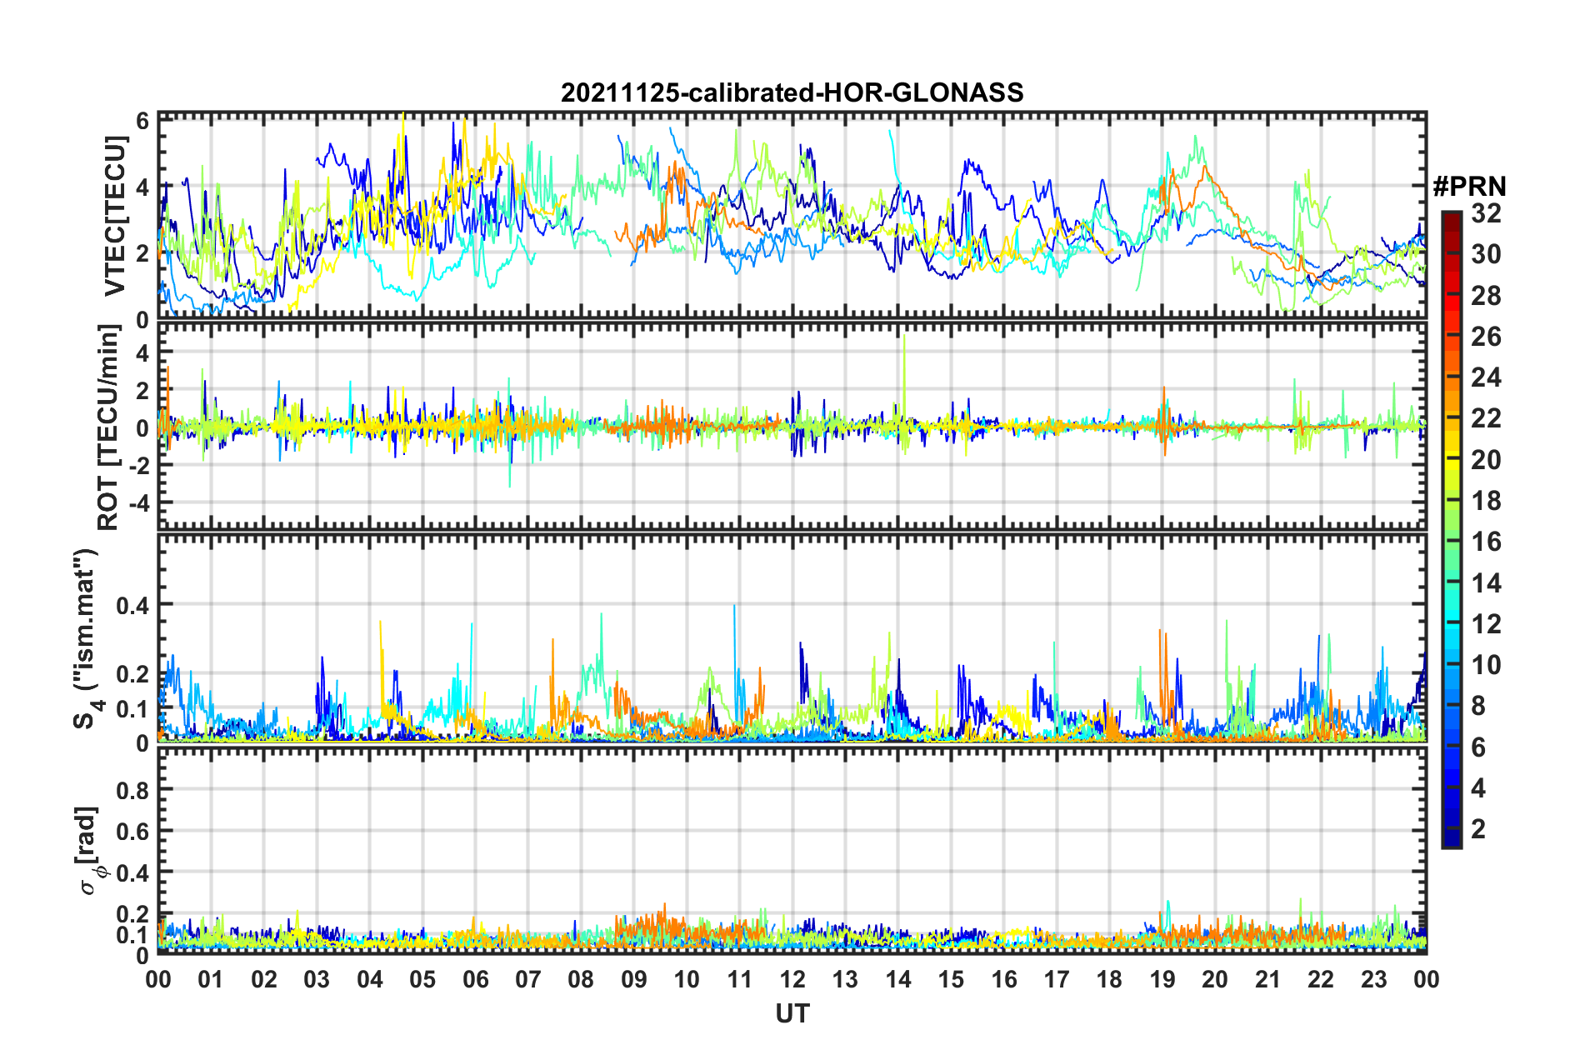Click inside the S4 scintillation plot panel
Screen dimensions: 1585x1060
[x=792, y=637]
